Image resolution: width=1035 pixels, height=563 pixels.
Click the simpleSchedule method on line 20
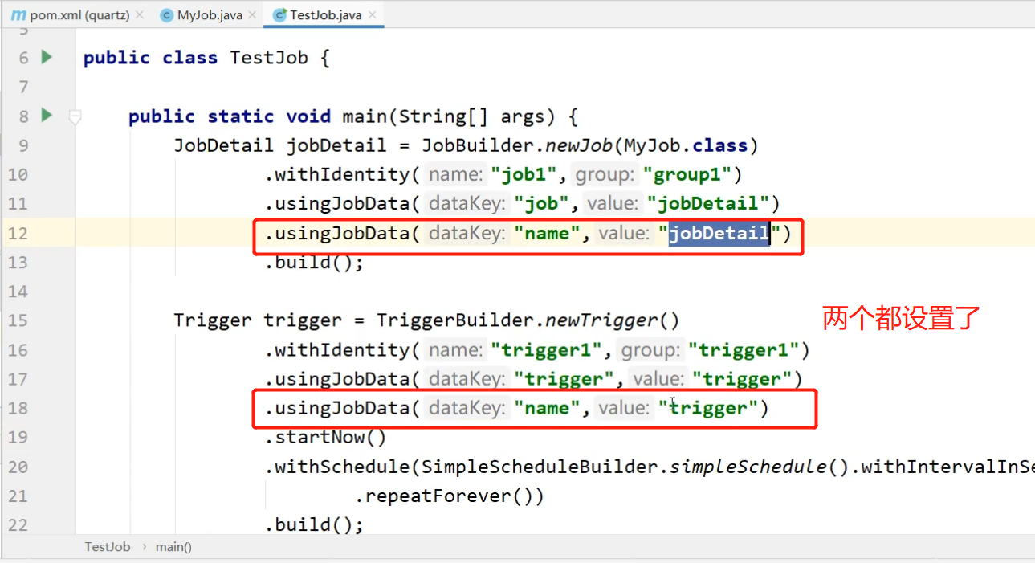(x=748, y=467)
